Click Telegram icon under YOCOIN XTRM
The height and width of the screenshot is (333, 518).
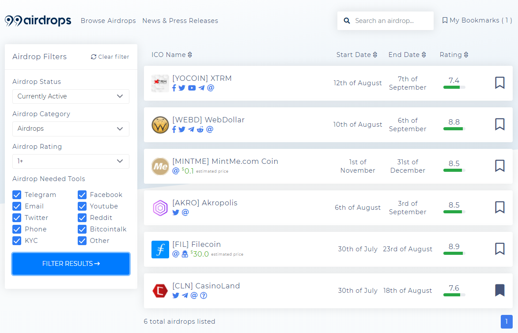pyautogui.click(x=201, y=88)
